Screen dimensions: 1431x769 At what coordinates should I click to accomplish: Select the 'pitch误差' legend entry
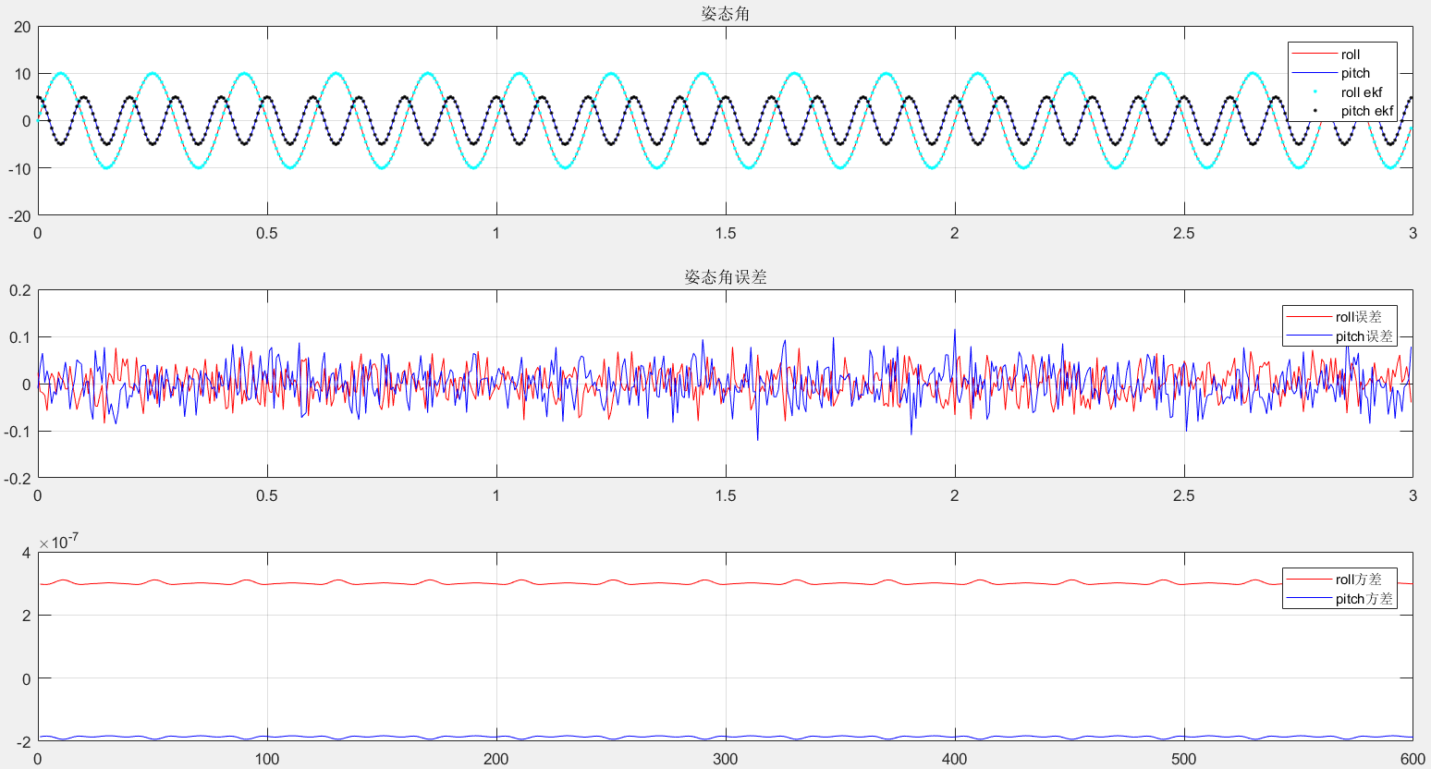pos(1339,336)
